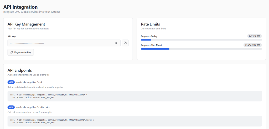Click the API Key Management card title
This screenshot has width=269, height=129.
coord(26,24)
